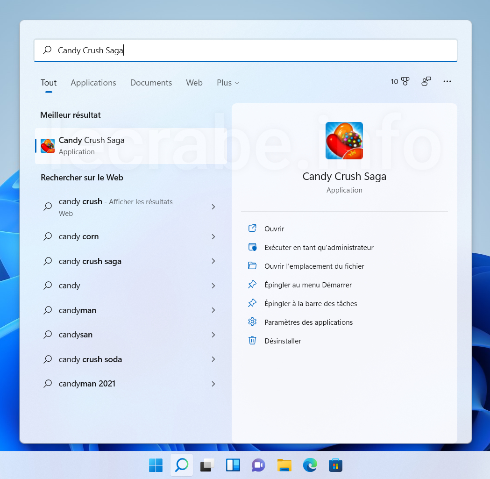This screenshot has width=490, height=479.
Task: Click the pin icon for menu Démarrer
Action: click(x=252, y=284)
